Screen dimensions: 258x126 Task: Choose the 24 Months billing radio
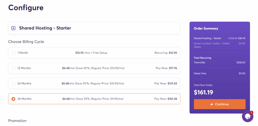pyautogui.click(x=13, y=83)
